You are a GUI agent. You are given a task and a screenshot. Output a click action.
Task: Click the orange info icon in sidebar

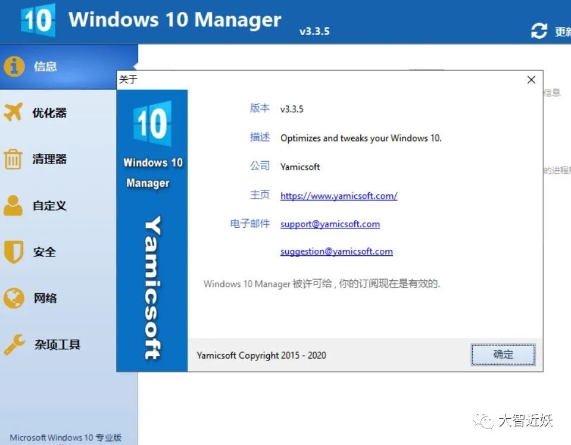point(14,67)
